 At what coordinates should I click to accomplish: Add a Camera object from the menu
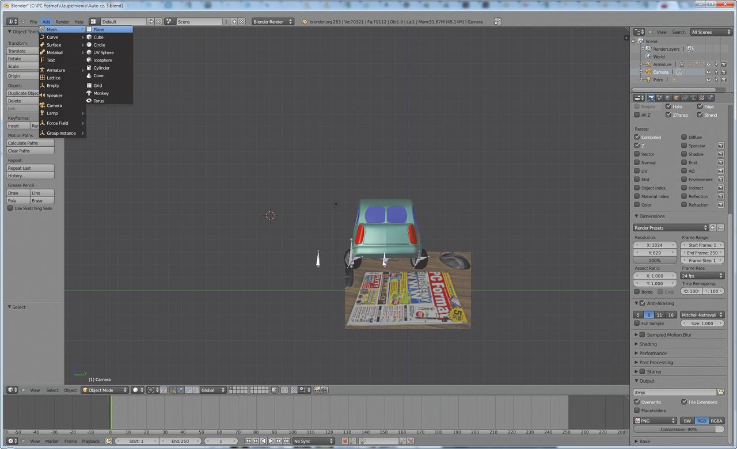[x=62, y=105]
